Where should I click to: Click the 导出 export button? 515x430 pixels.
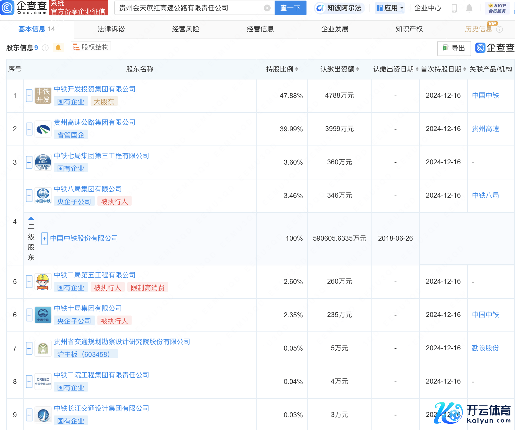454,48
